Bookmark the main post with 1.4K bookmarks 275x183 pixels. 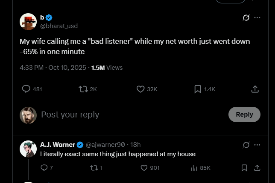(x=198, y=89)
